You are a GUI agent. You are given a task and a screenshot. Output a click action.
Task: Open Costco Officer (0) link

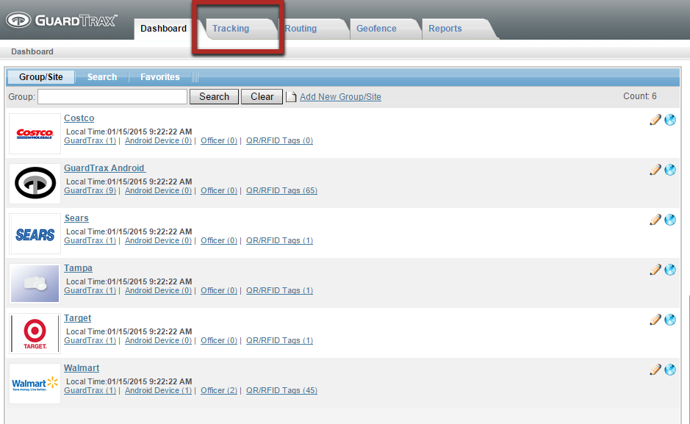(219, 141)
